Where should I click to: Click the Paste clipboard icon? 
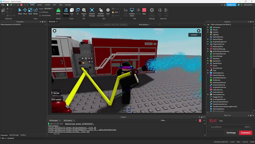[x=3, y=11]
